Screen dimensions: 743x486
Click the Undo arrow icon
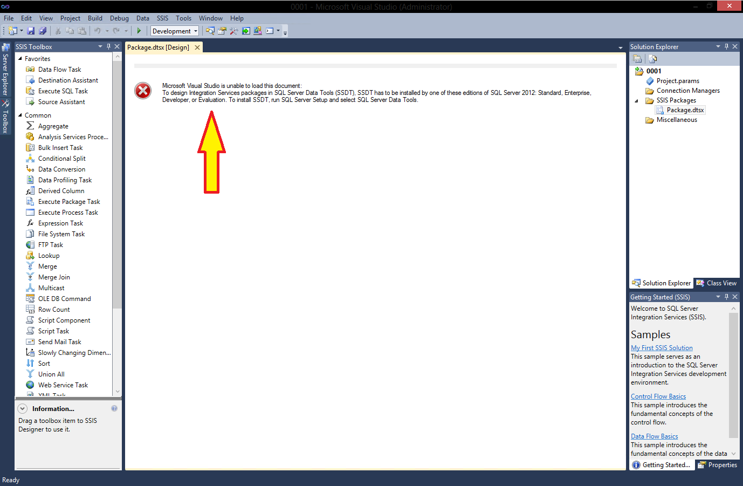(98, 31)
